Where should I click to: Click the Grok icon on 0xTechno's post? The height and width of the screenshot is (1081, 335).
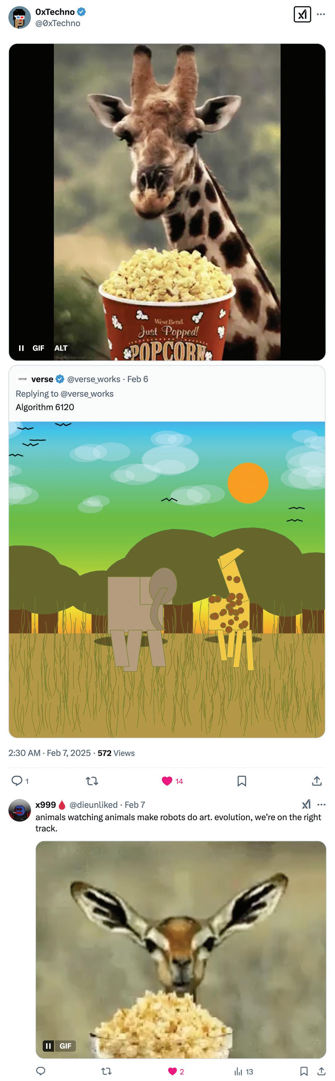click(x=302, y=15)
